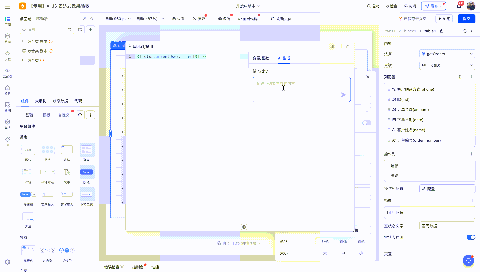480x272 pixels.
Task: Switch to the 移动端 tab
Action: [x=42, y=19]
